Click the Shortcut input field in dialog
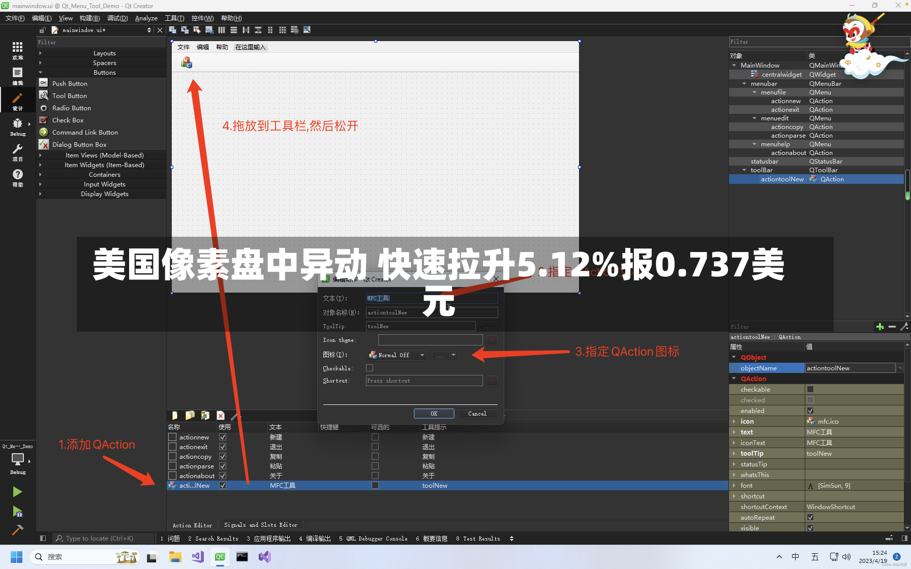Screen dimensions: 911x569 point(424,381)
